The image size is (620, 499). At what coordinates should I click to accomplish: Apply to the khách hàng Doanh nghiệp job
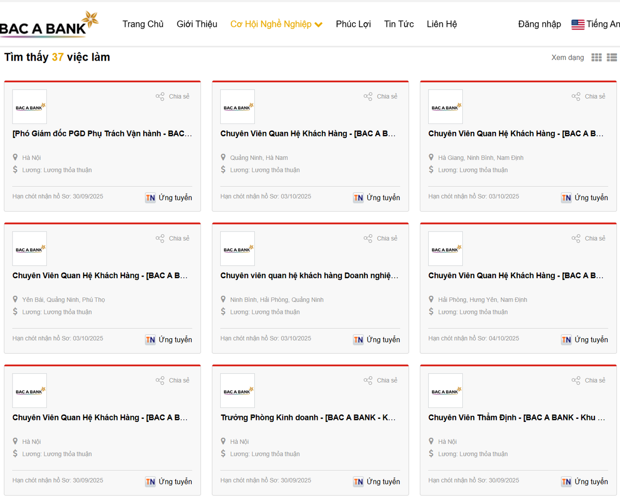(377, 340)
